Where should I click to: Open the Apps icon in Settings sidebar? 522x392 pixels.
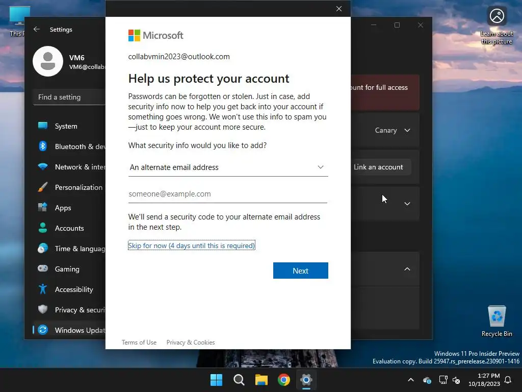(x=43, y=207)
